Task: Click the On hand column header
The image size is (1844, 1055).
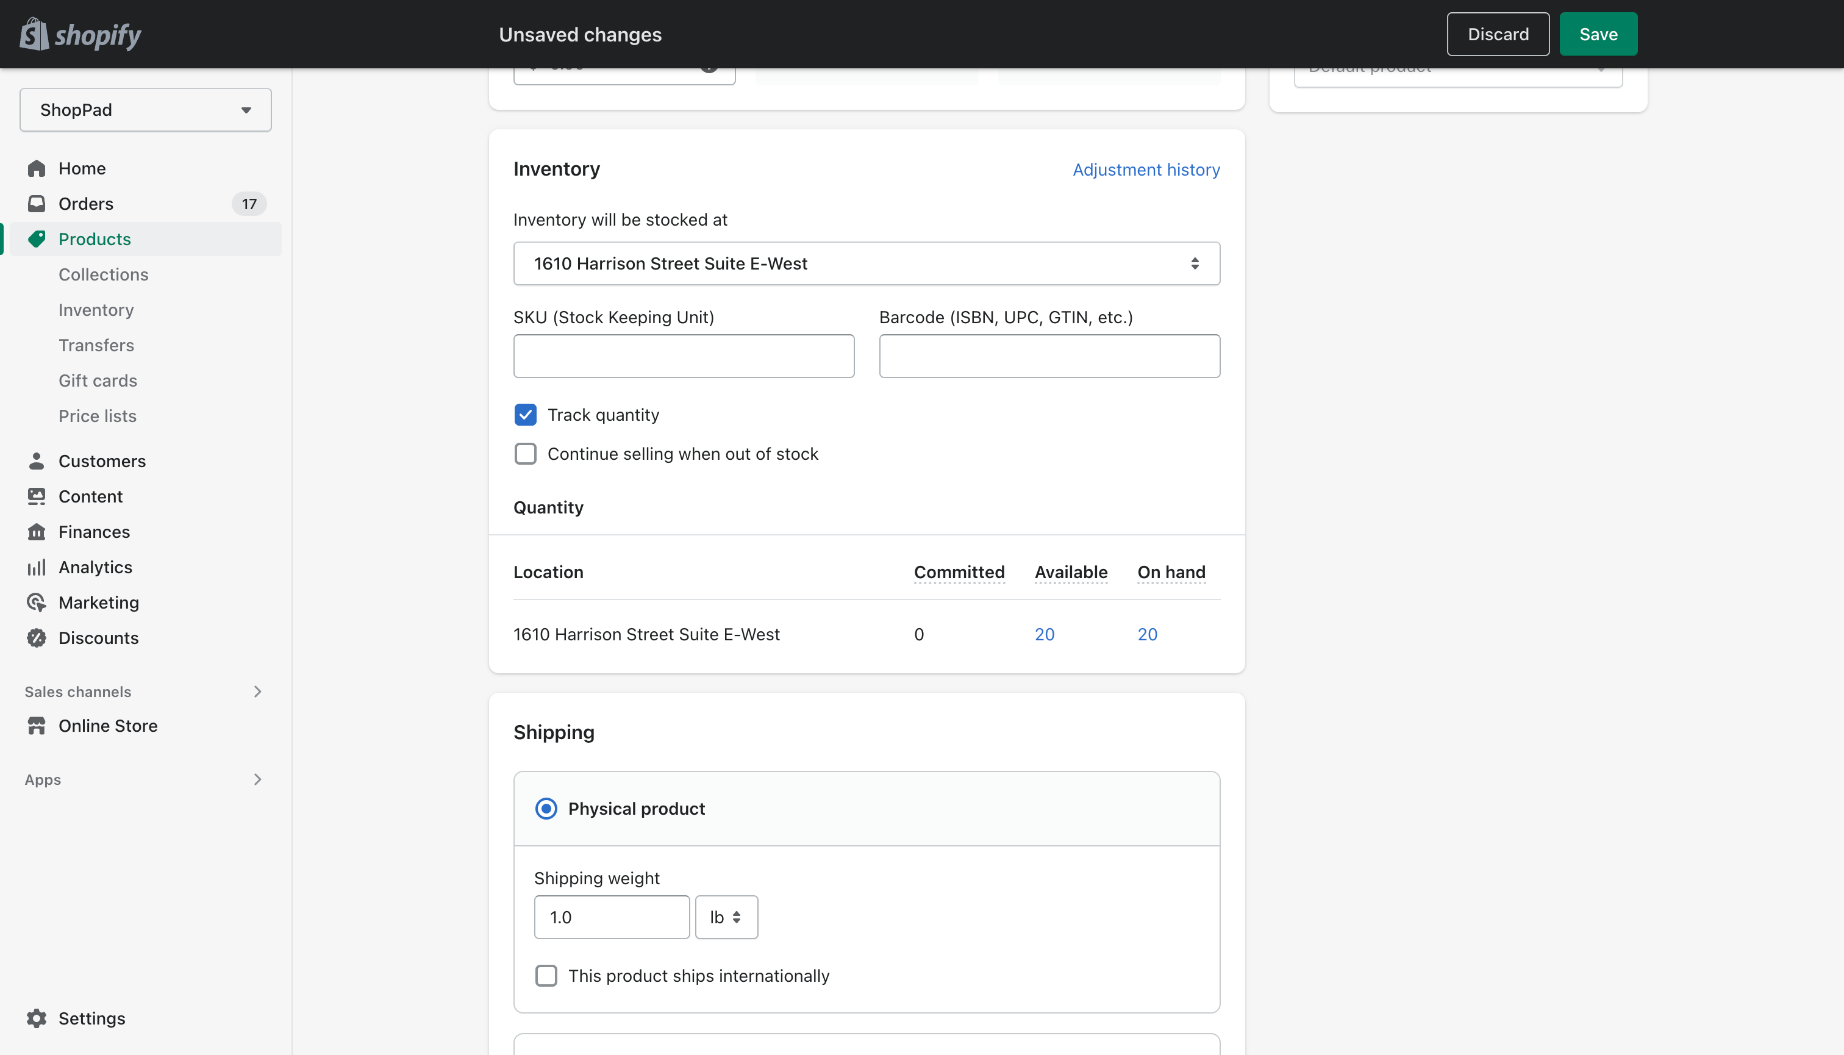Action: [1171, 573]
